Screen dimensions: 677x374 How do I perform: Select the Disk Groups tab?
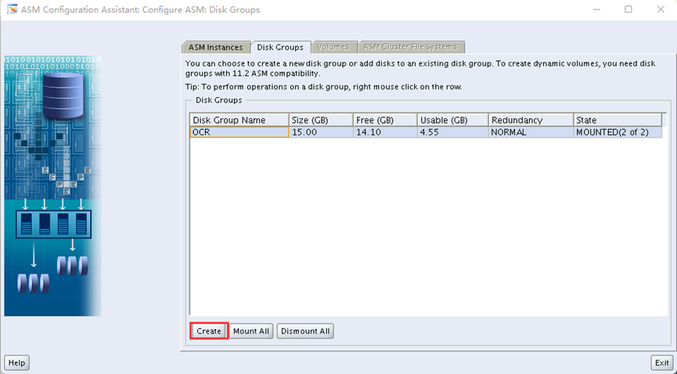click(280, 47)
